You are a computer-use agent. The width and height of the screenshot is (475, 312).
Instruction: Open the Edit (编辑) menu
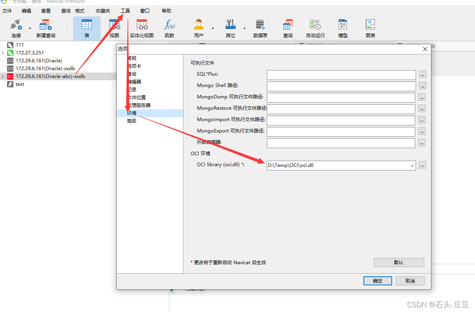(x=26, y=11)
